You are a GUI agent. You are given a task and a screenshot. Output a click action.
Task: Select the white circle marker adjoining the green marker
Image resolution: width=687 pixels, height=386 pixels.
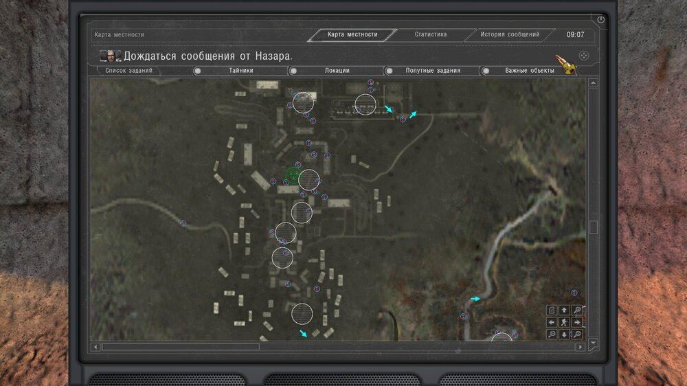pyautogui.click(x=308, y=180)
